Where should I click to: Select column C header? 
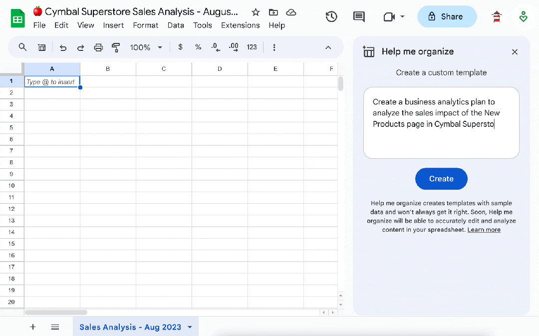pyautogui.click(x=164, y=69)
